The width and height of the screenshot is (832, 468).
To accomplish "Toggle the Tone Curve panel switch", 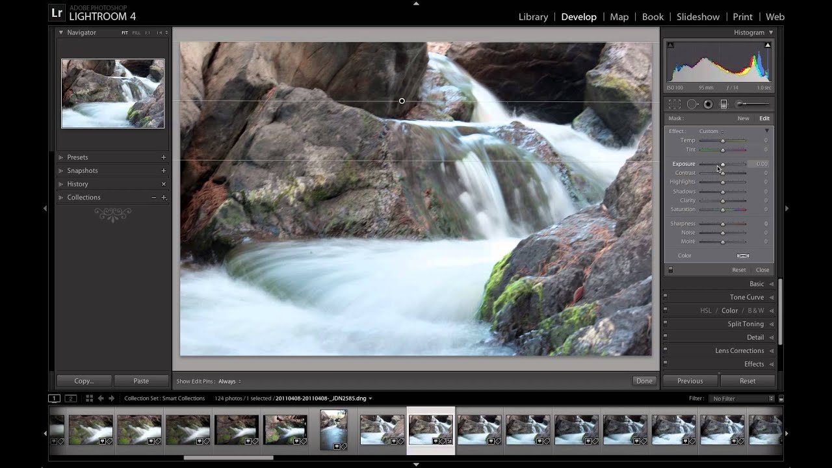I will click(665, 297).
